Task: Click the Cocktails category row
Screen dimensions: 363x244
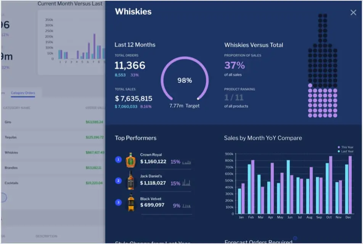Action: (11, 183)
